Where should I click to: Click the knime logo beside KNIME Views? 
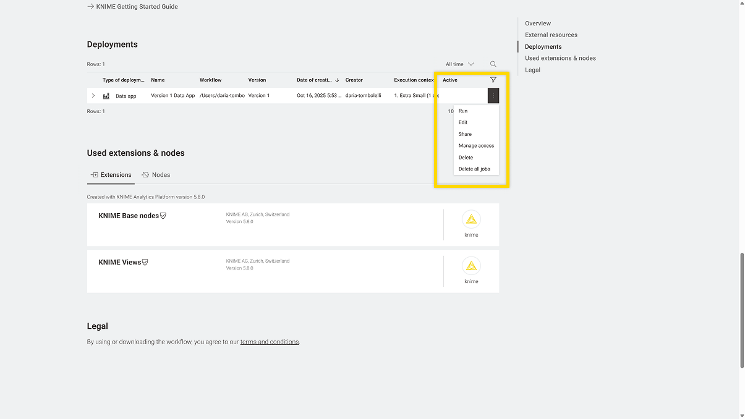pos(471,266)
